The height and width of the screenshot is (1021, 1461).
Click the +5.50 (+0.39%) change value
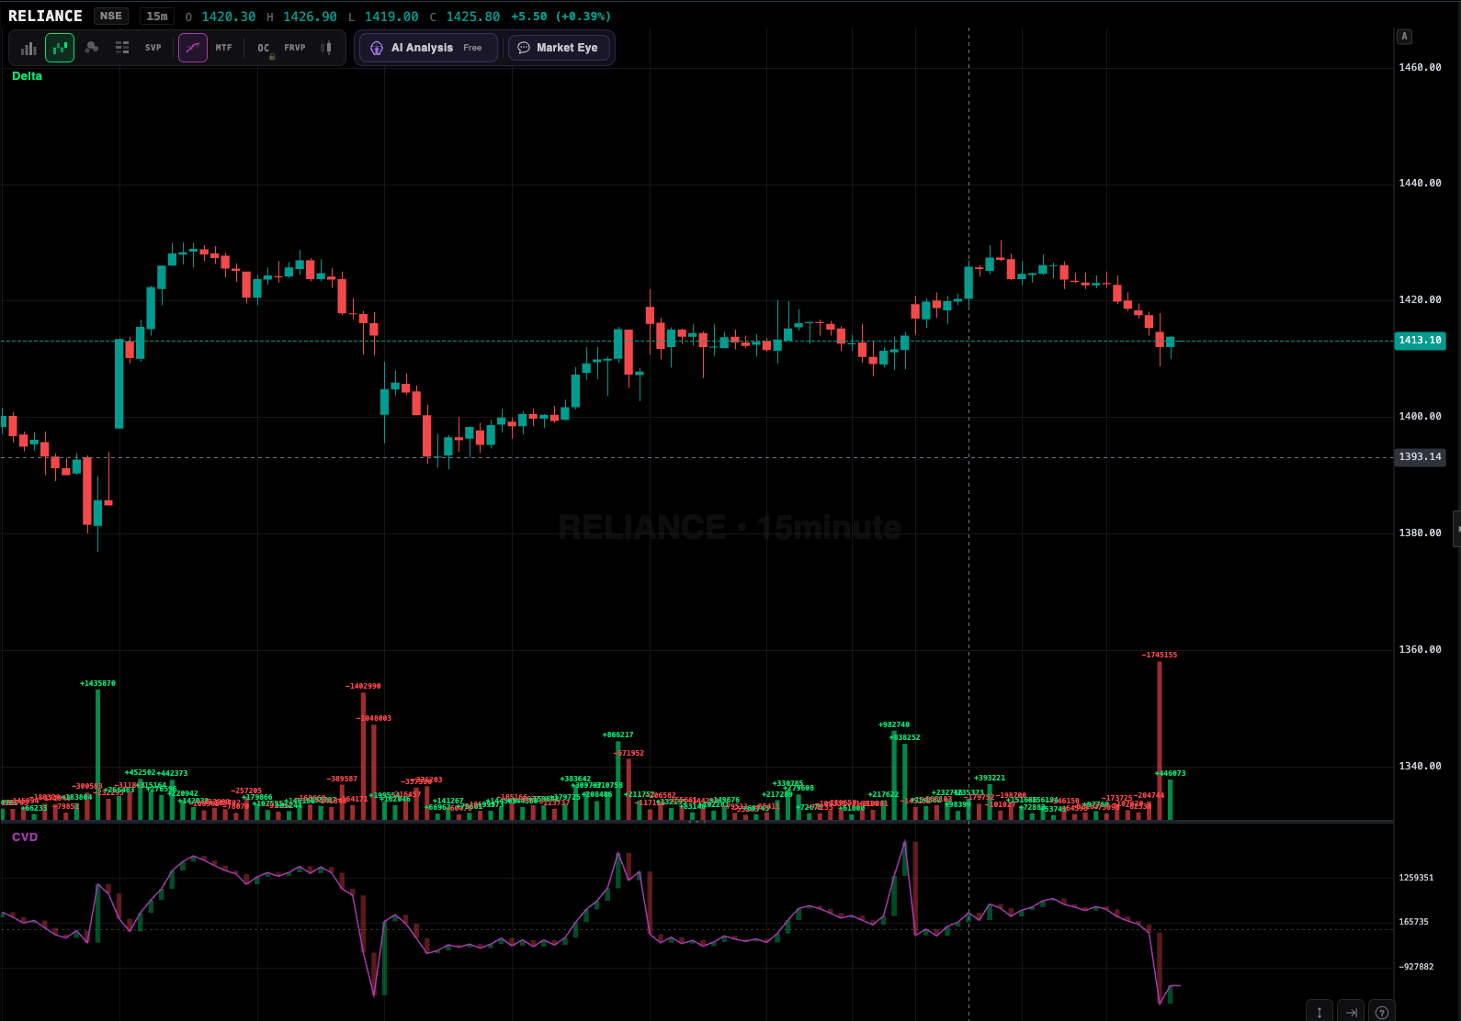click(x=561, y=17)
